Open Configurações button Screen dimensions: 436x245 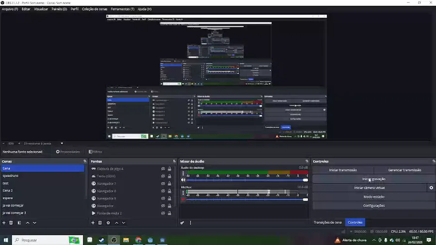pos(374,206)
